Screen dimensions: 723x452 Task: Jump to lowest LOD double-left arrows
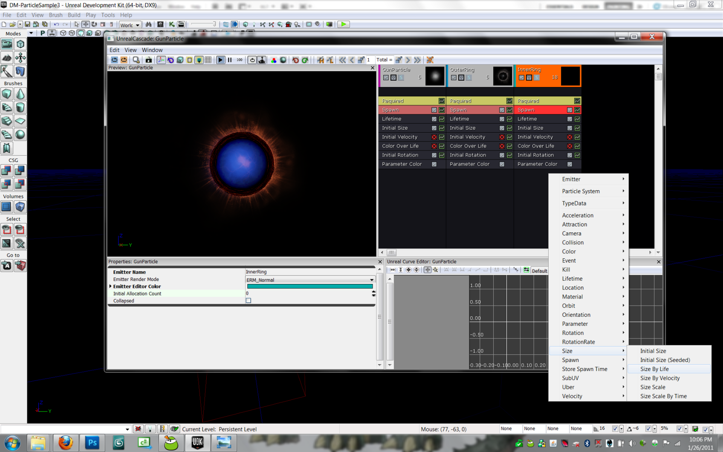click(342, 60)
